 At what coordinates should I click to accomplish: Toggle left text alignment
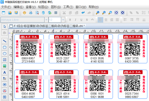pos(100,20)
